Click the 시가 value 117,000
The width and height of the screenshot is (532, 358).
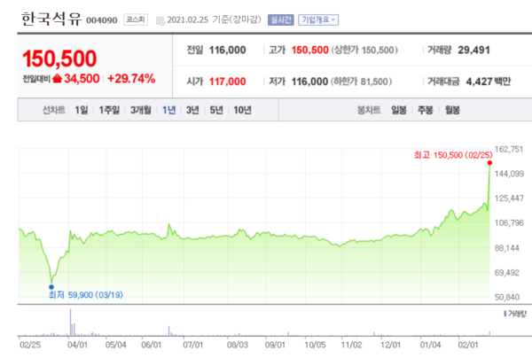click(x=227, y=82)
